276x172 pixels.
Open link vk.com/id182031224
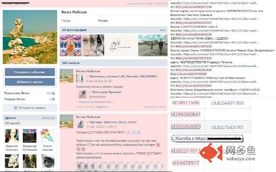point(194,7)
